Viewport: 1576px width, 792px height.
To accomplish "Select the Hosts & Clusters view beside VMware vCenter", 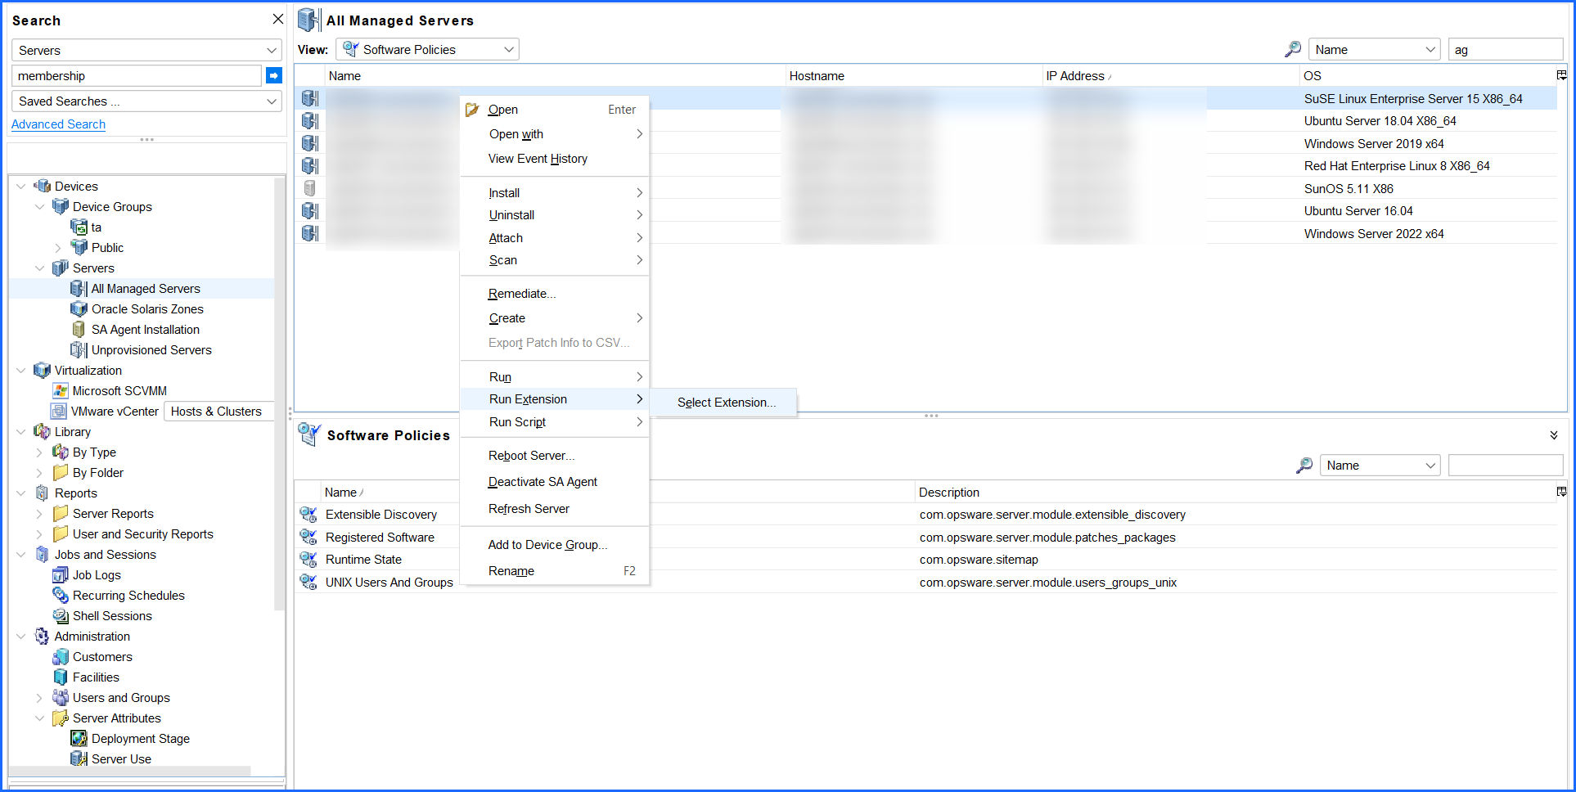I will click(217, 411).
